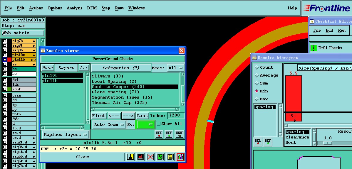Enable the Show All checkbox
This screenshot has width=352, height=169.
point(158,124)
